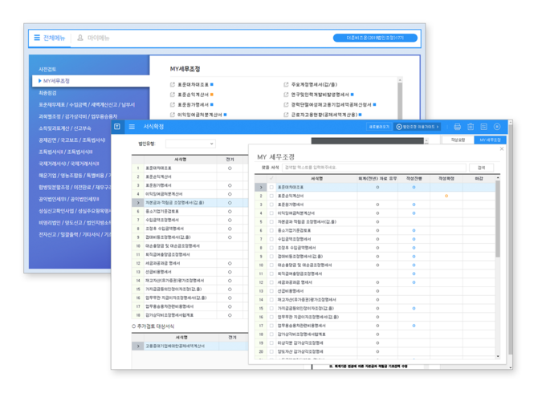Click the print icon in 서식확정 toolbar

458,127
